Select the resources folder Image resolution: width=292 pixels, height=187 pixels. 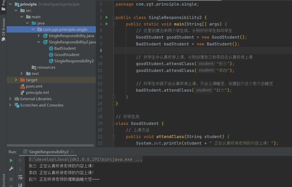coord(46,67)
